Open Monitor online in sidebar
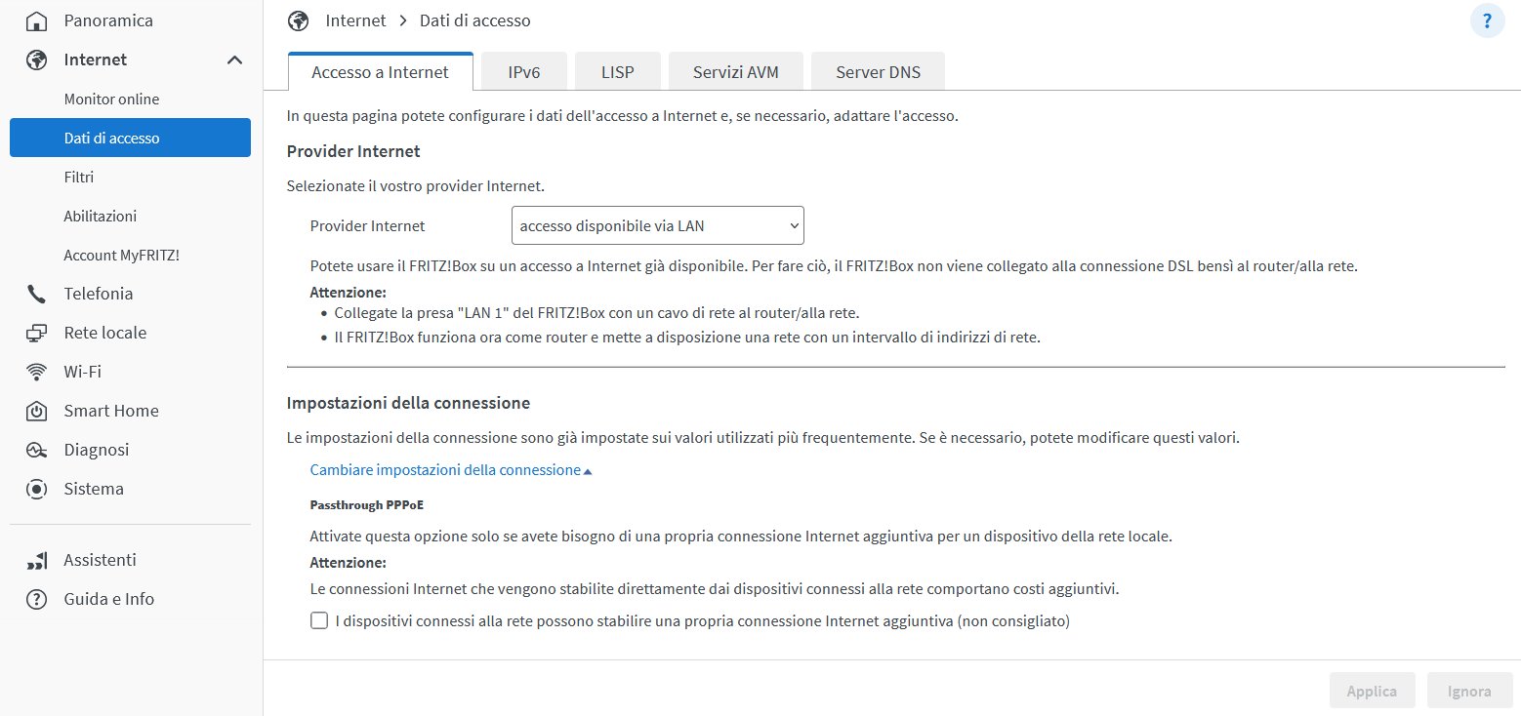 tap(111, 99)
